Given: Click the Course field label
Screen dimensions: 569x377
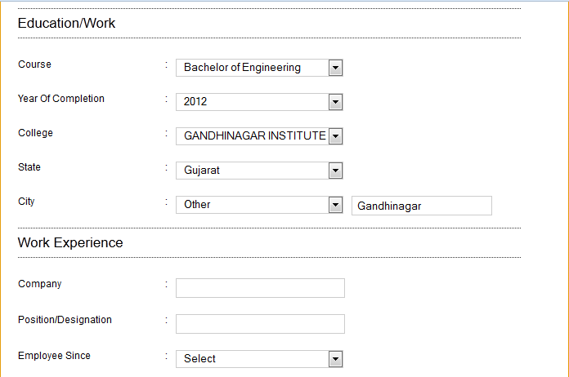Looking at the screenshot, I should (34, 64).
